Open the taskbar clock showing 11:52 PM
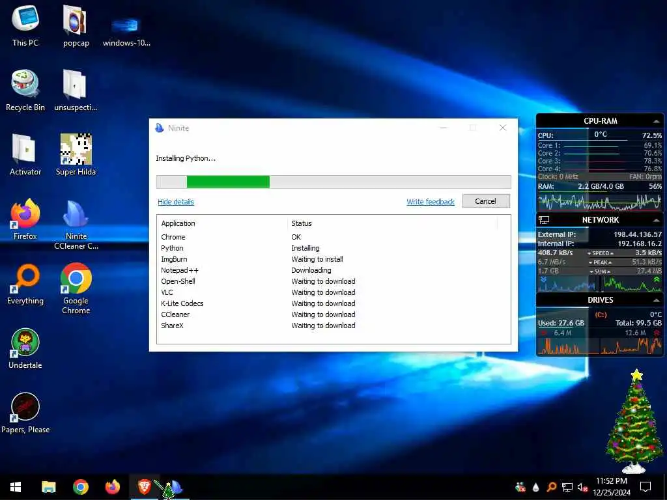 611,487
